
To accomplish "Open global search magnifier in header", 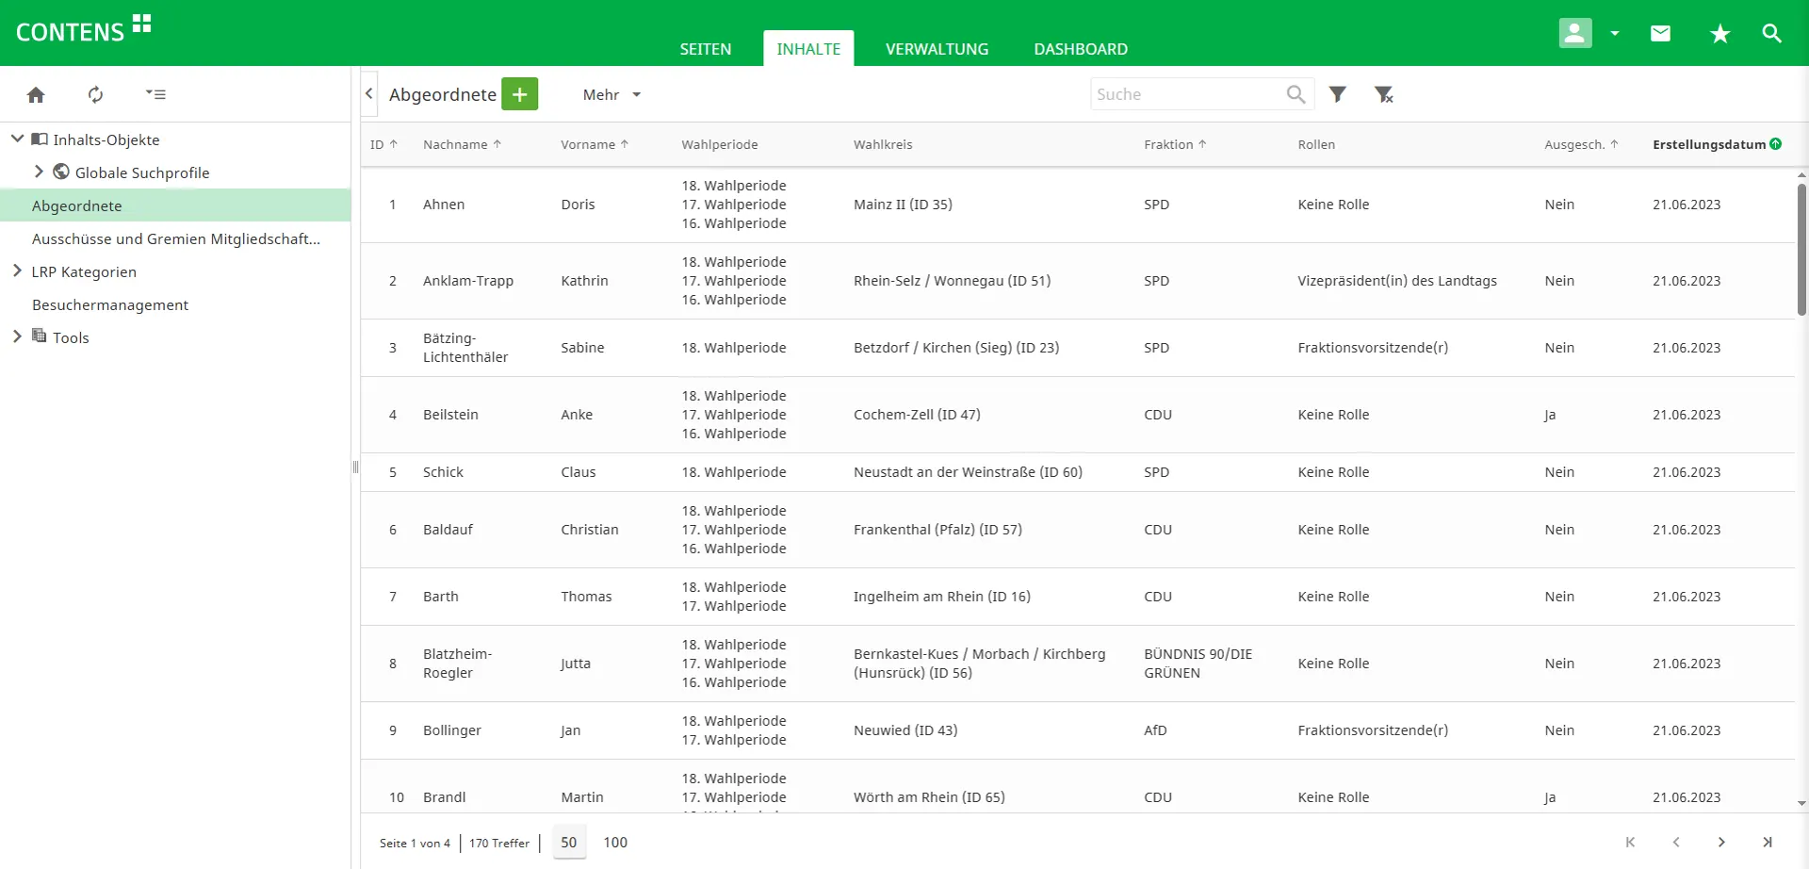I will point(1771,34).
